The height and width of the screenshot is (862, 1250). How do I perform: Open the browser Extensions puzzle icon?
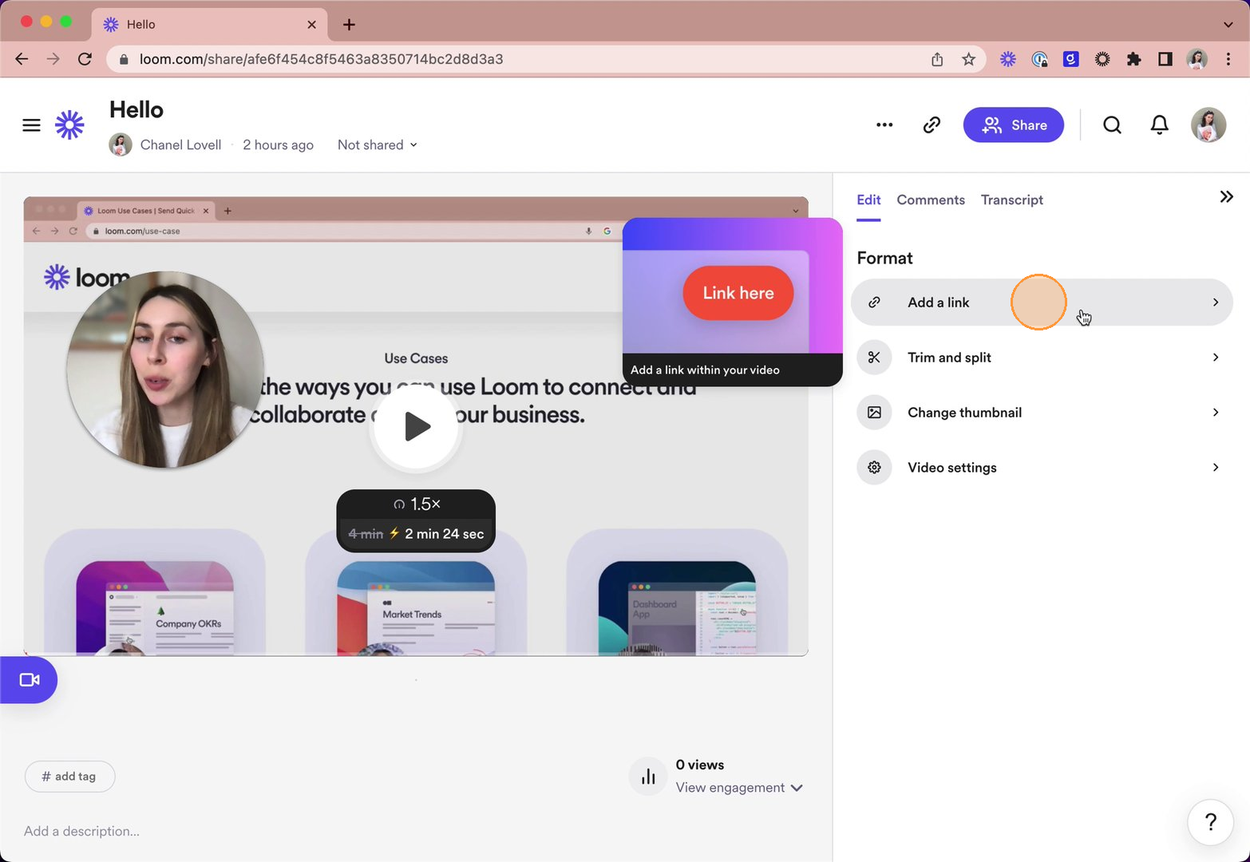[1133, 59]
